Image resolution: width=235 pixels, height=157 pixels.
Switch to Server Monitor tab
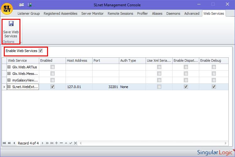[93, 13]
